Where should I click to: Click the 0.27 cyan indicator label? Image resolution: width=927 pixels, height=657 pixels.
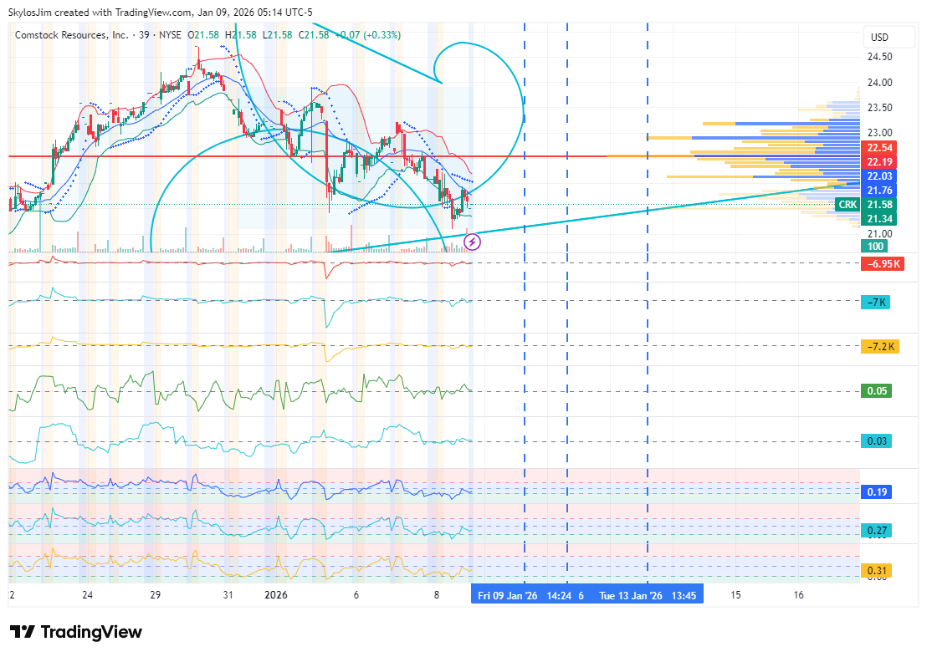point(876,531)
